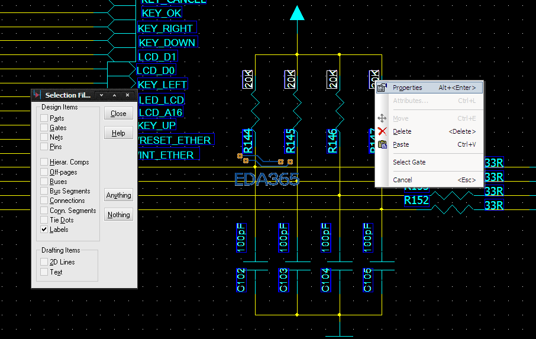Viewport: 536px width, 339px height.
Task: Select the 20K value label above R144
Action: coord(247,79)
